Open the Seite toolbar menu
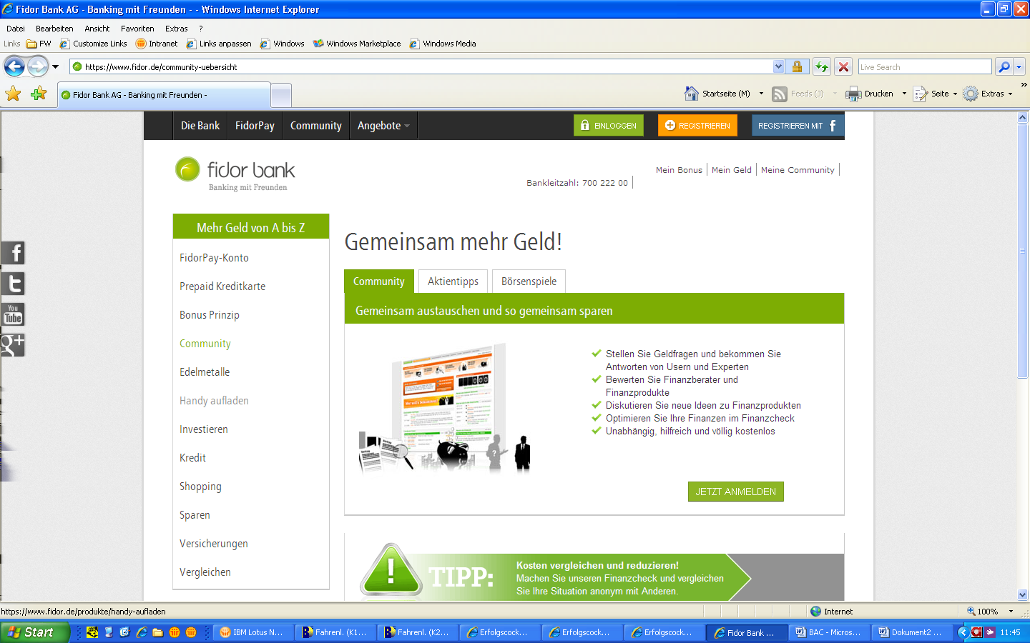Screen dimensions: 1030x643 (x=936, y=94)
